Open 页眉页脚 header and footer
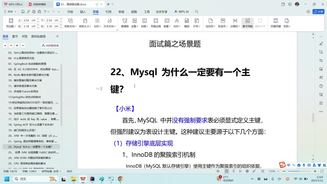 [275, 23]
